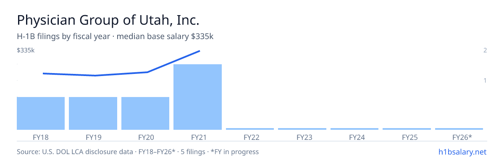This screenshot has width=504, height=168.
Task: Click the FY18 filings bar
Action: coord(41,113)
